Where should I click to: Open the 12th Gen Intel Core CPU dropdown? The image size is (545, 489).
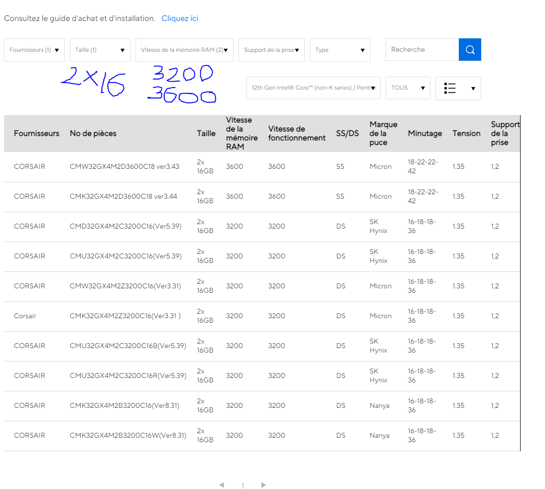(313, 88)
